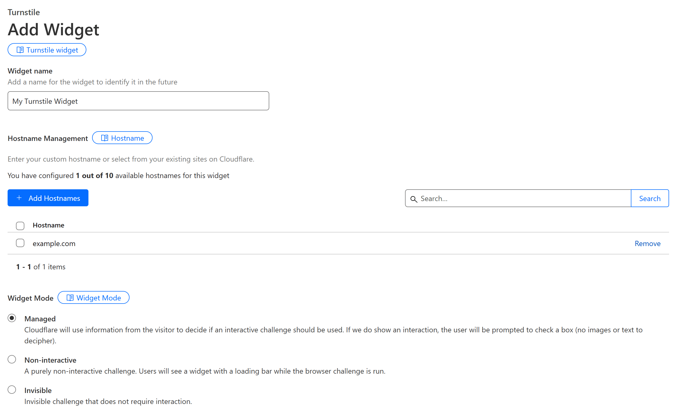Screen dimensions: 679x416
Task: Toggle the select-all Hostname checkbox
Action: [x=20, y=225]
